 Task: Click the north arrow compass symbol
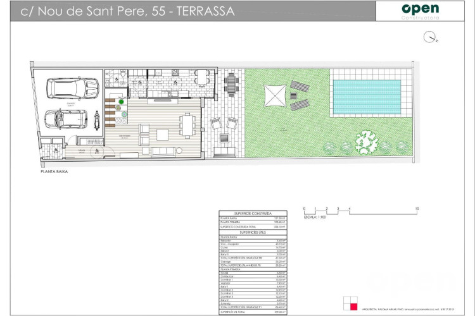tap(433, 39)
